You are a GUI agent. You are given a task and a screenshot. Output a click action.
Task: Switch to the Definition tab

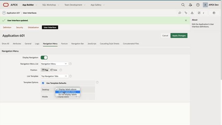coord(7,27)
